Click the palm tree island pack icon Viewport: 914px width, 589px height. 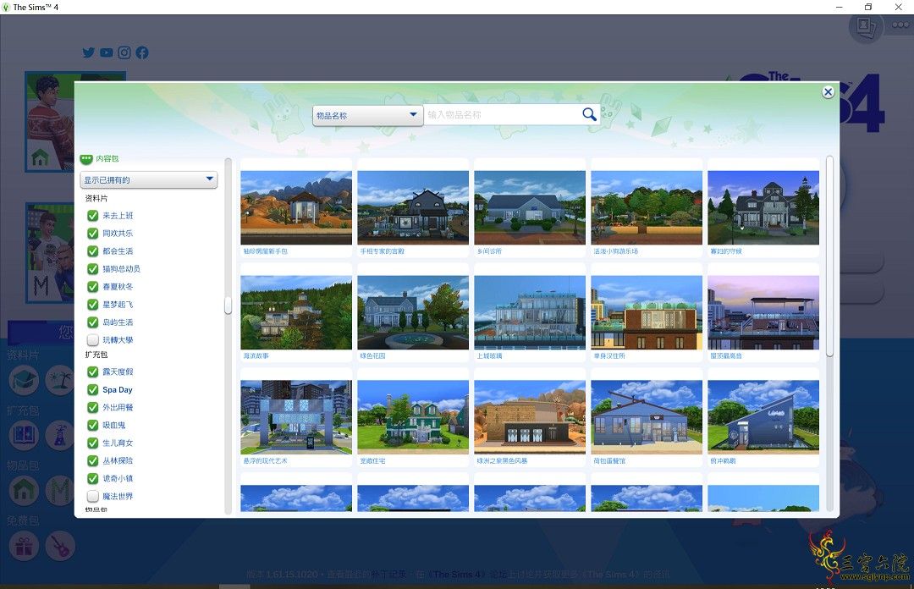point(60,380)
